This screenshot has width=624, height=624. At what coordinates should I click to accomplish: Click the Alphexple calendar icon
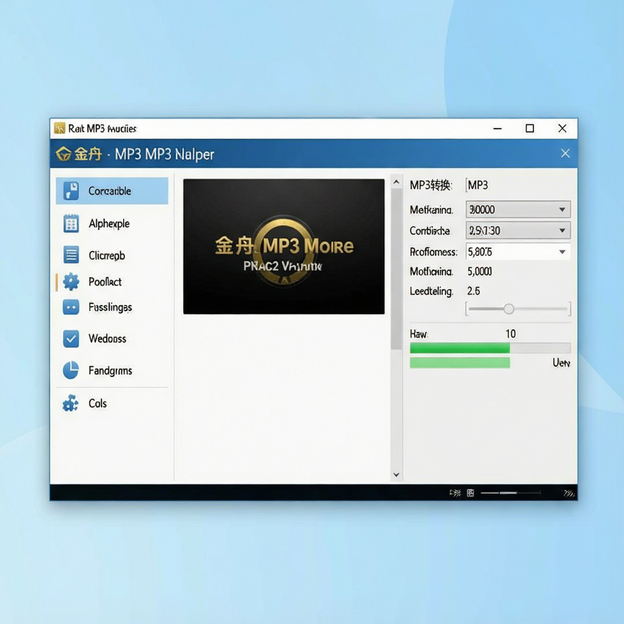71,223
